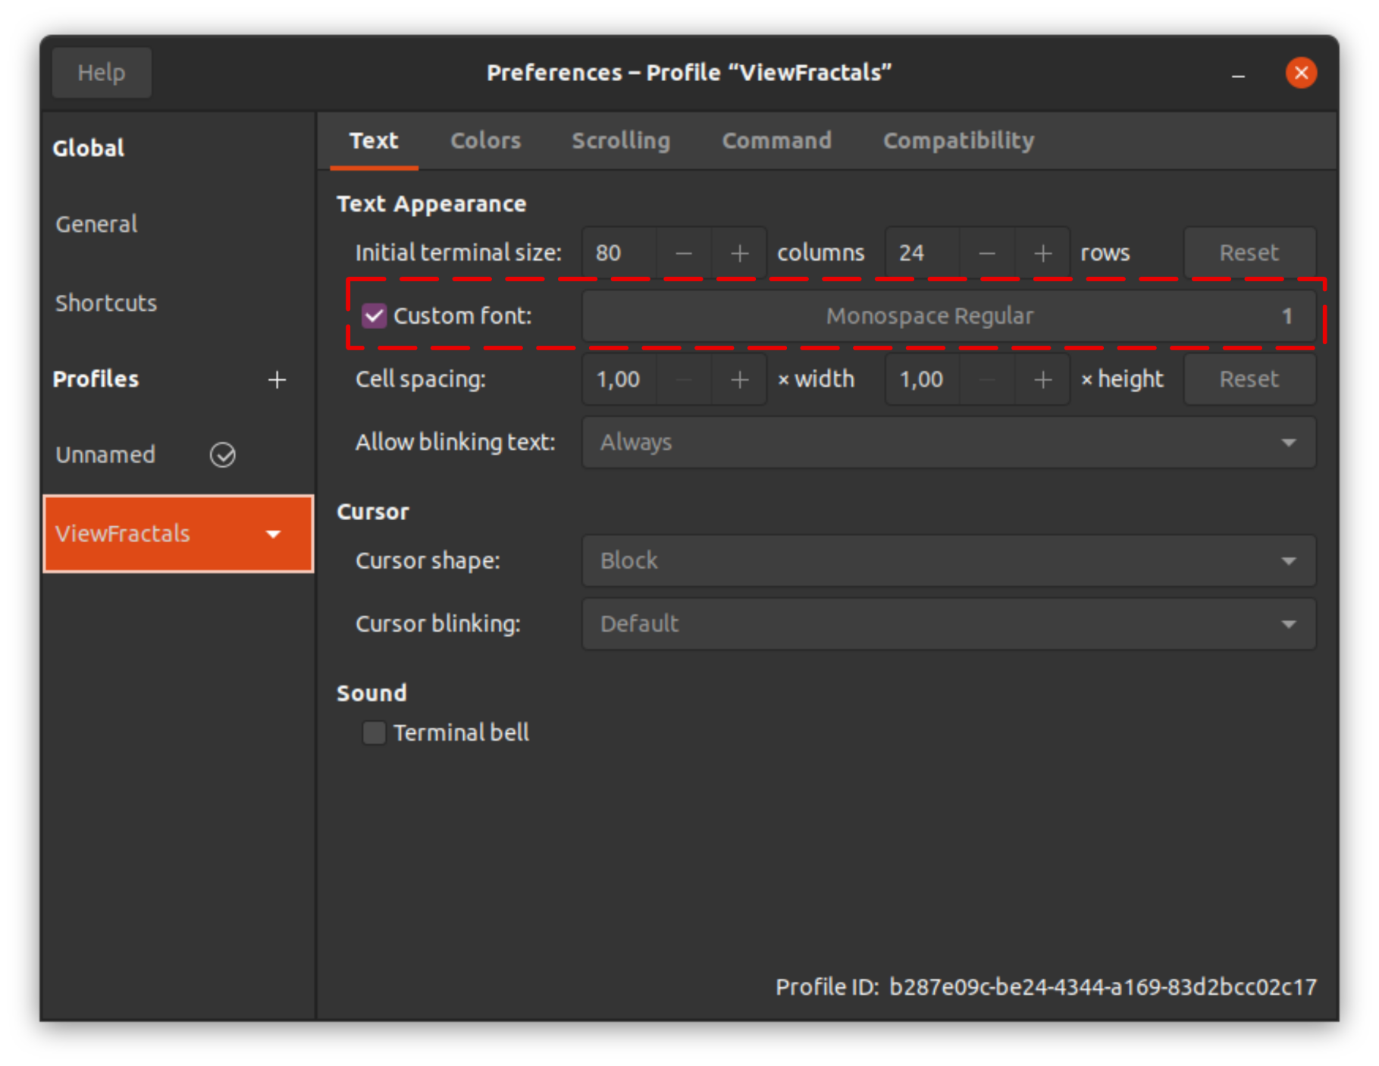
Task: Switch to the Compatibility tab
Action: pos(958,141)
